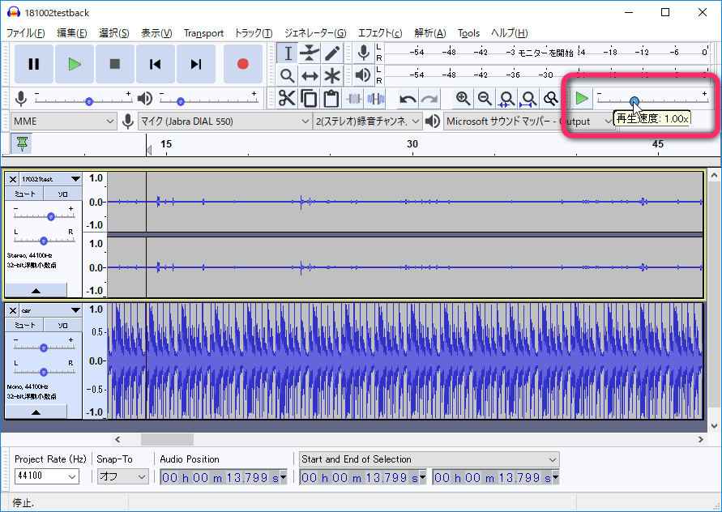Select the Zoom magnifier tool
The height and width of the screenshot is (512, 722).
coord(288,75)
